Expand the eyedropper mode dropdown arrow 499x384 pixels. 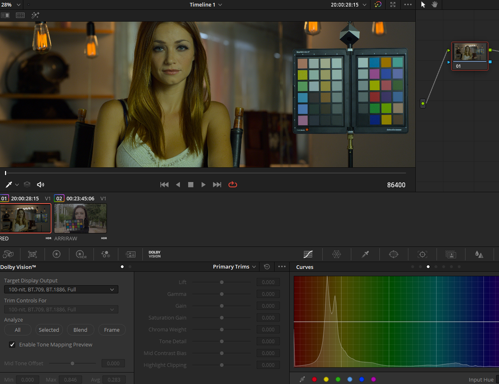(x=17, y=185)
